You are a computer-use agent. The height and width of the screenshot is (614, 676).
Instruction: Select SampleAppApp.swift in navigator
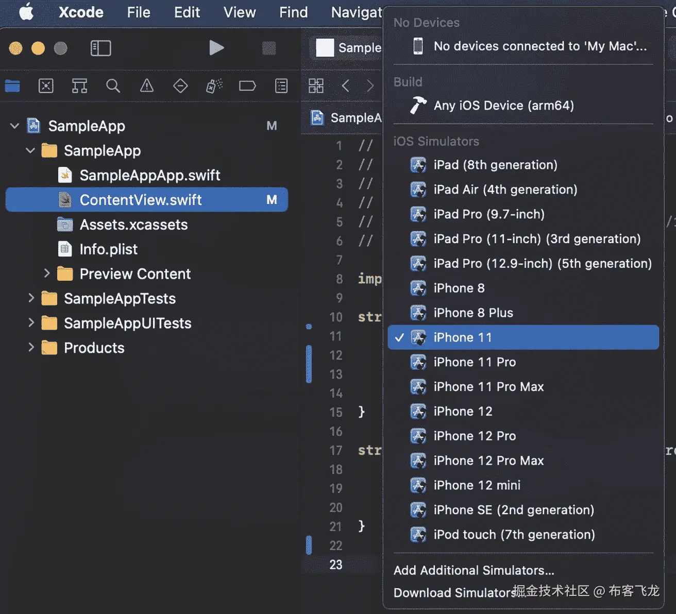147,175
